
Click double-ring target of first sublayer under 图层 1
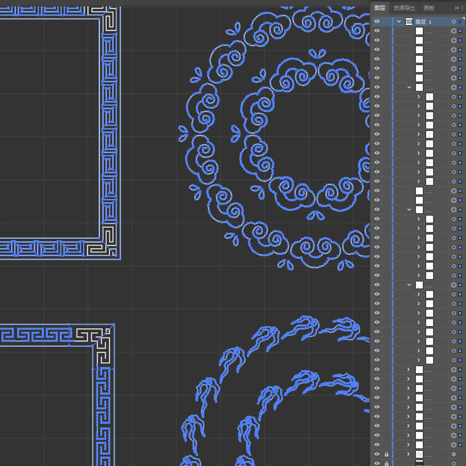click(x=454, y=31)
